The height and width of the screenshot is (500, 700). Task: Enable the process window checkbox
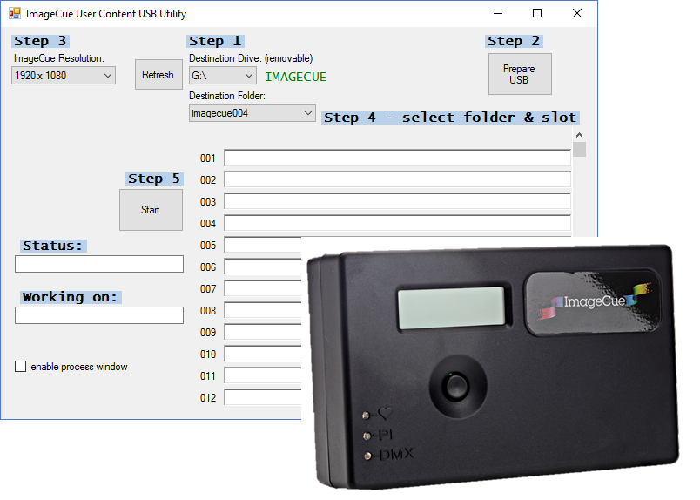[21, 367]
